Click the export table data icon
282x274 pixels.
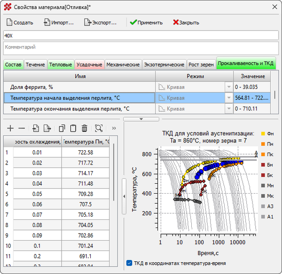point(47,128)
